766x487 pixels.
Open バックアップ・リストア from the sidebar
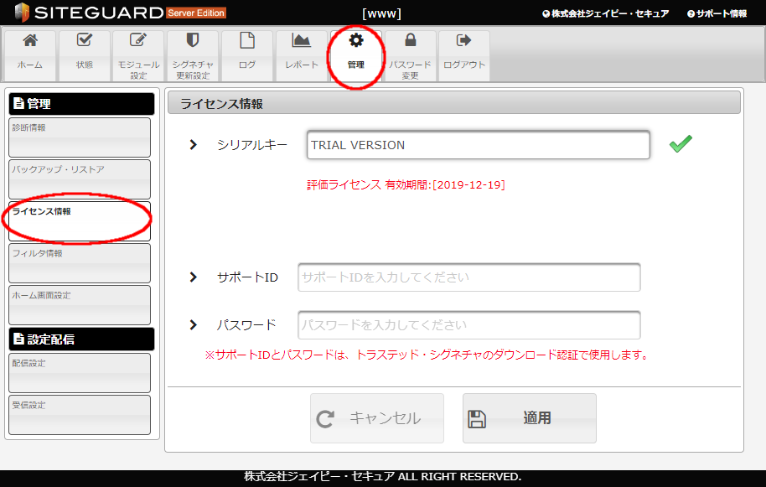click(x=79, y=179)
